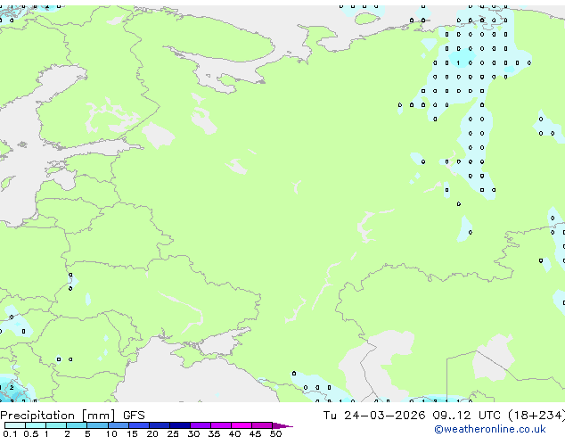Click the '0.1' legend scale value

coord(10,433)
